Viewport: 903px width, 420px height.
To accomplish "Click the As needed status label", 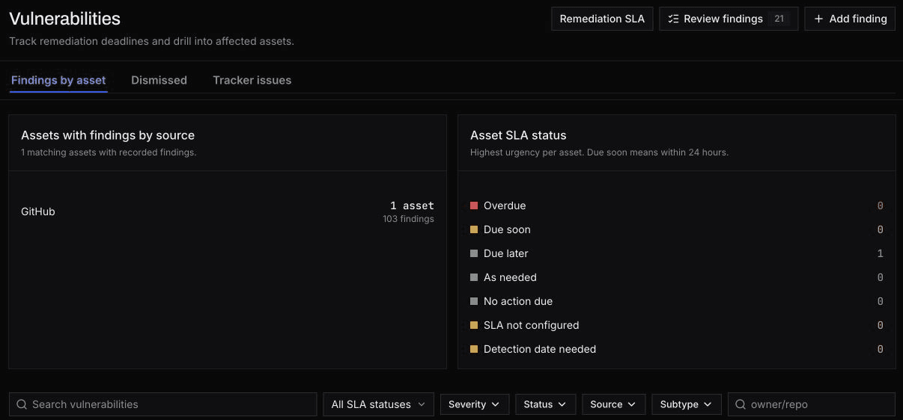I will point(510,277).
